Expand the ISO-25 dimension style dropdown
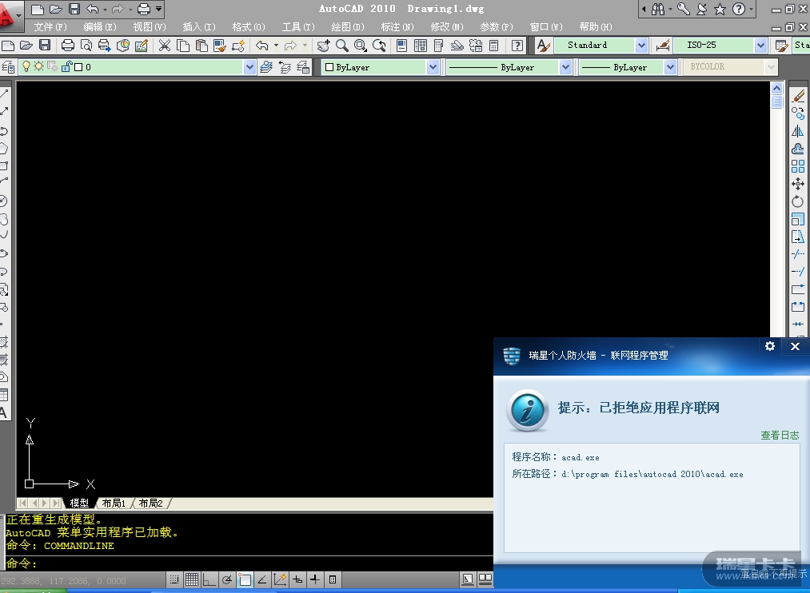810x593 pixels. coord(760,46)
